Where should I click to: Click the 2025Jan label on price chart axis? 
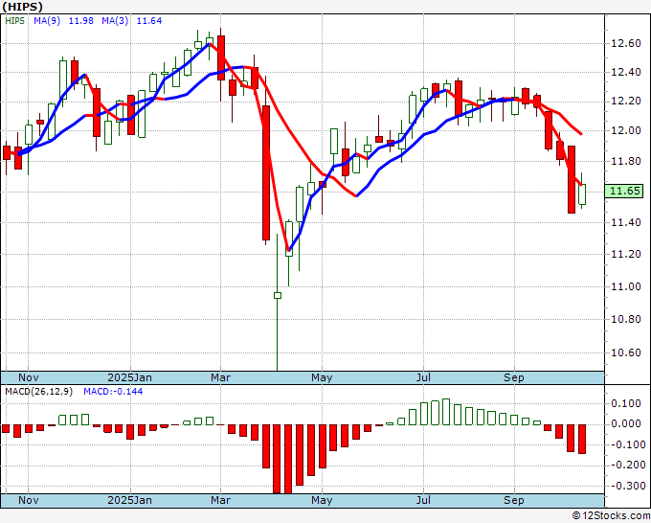coord(129,377)
